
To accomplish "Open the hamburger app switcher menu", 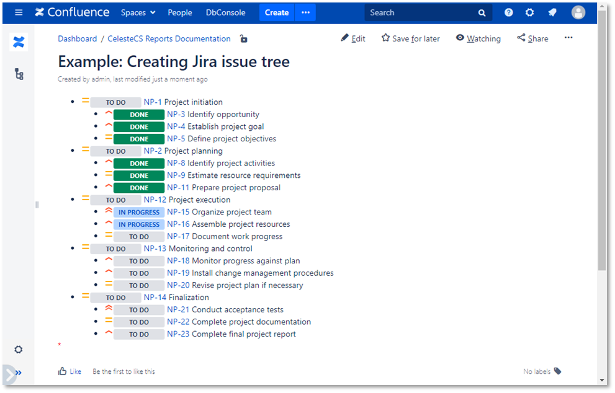I will point(19,12).
